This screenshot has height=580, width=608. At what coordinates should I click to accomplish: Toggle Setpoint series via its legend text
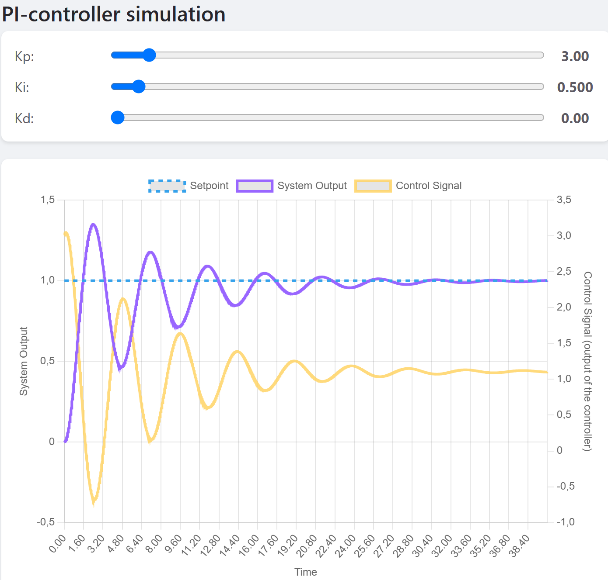pyautogui.click(x=209, y=186)
